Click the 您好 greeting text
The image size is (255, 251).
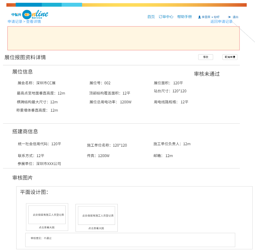pos(217,17)
